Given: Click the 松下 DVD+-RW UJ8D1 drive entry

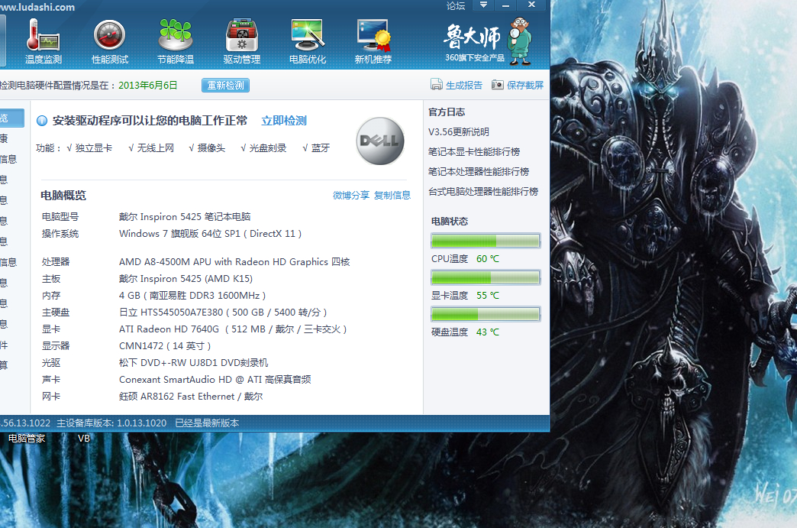Looking at the screenshot, I should click(194, 362).
